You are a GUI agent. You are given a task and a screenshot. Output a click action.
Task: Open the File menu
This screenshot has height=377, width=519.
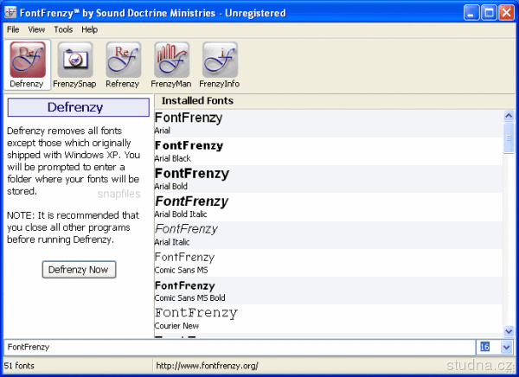click(13, 29)
